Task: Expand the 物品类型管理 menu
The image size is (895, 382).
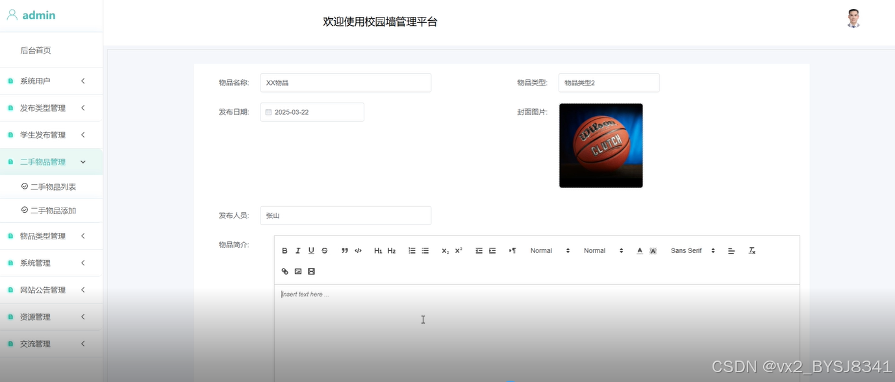Action: [x=51, y=236]
